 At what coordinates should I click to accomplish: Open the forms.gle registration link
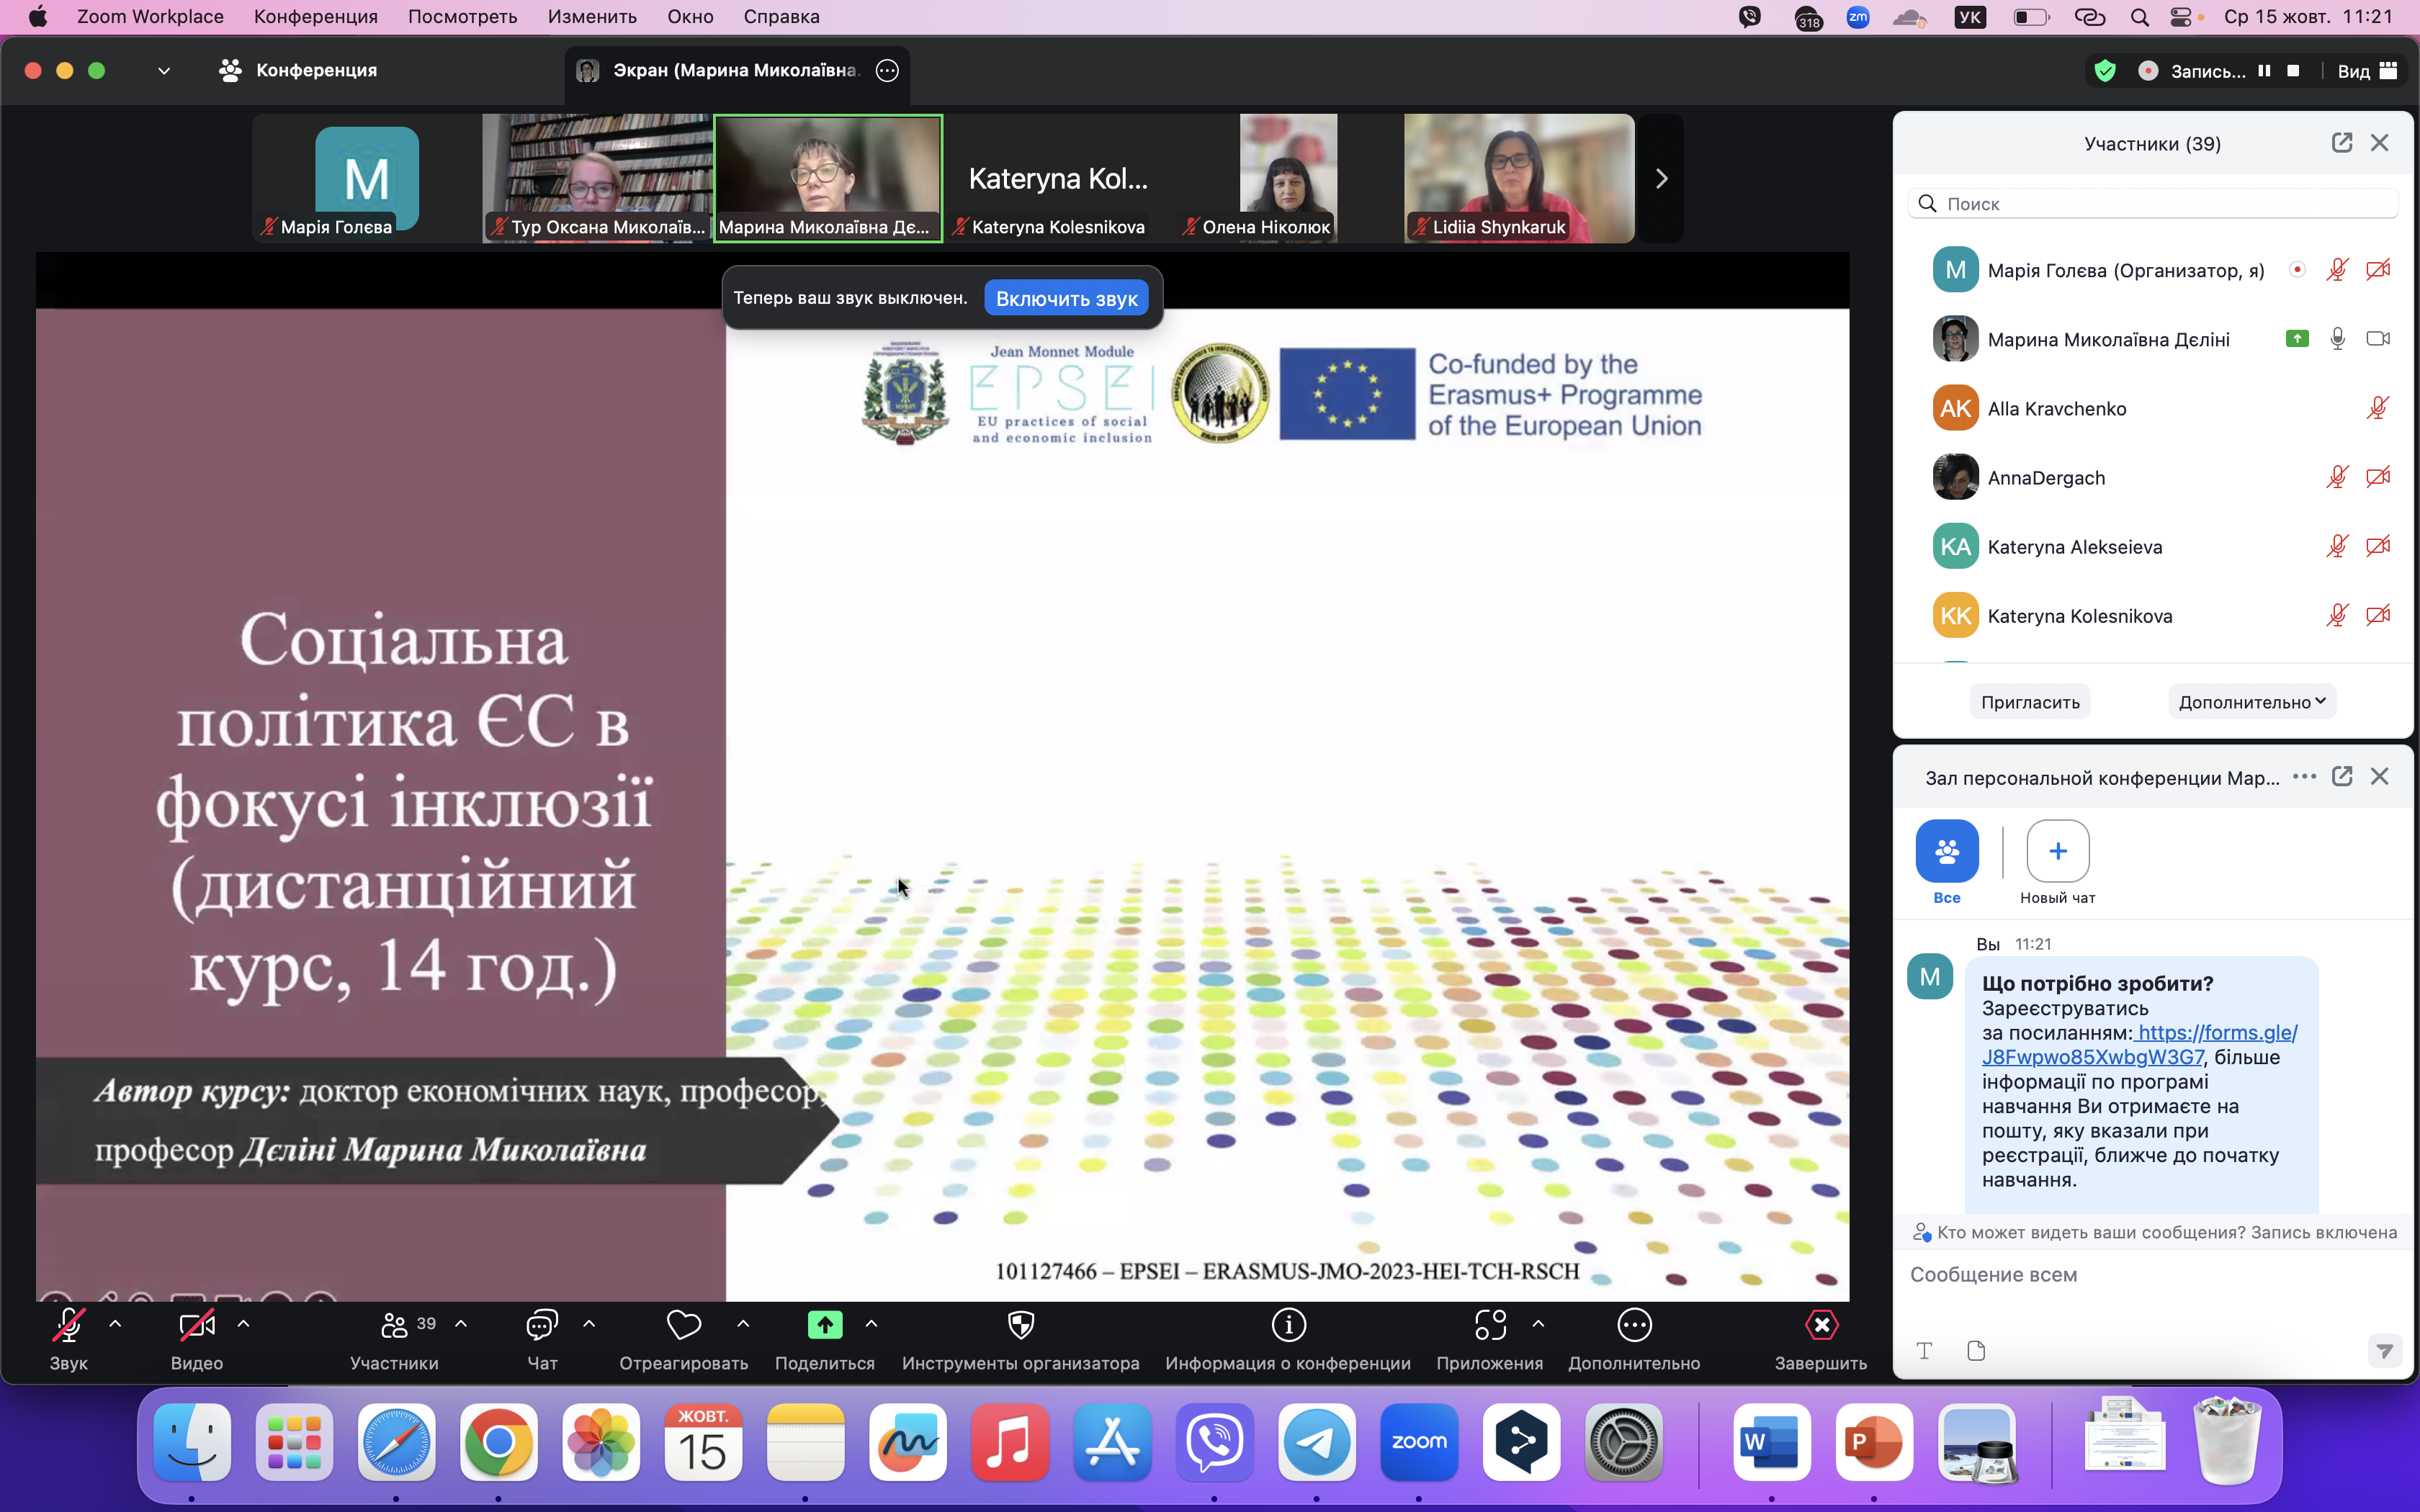point(2216,1033)
